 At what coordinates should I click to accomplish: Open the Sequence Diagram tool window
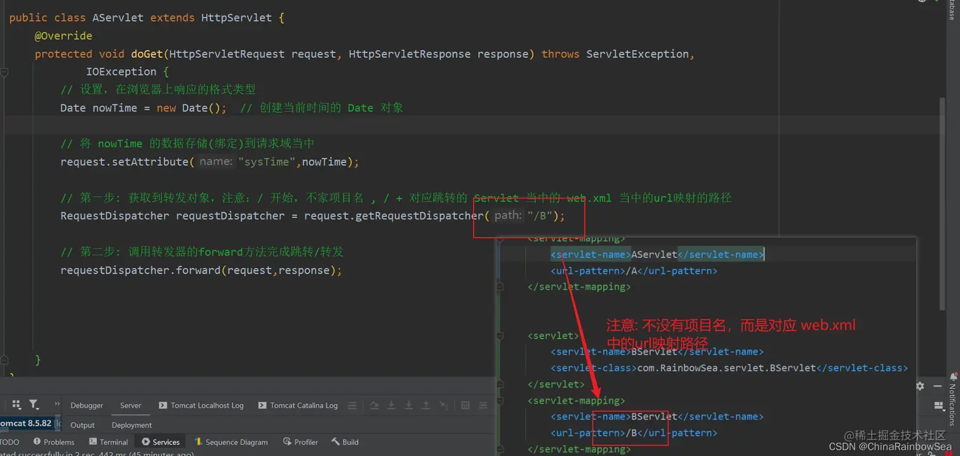coord(231,442)
